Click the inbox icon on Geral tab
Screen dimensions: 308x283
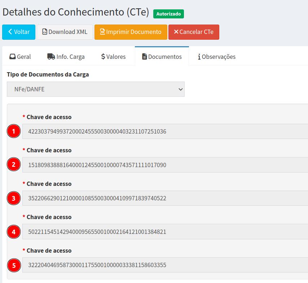click(13, 57)
